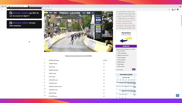The width and height of the screenshot is (182, 103).
Task: Click NYS Thibau in the results
Action: click(52, 77)
